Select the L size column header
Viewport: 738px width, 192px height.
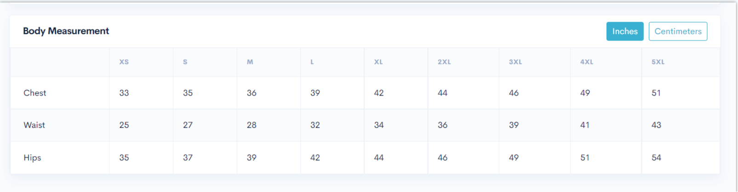tap(312, 62)
